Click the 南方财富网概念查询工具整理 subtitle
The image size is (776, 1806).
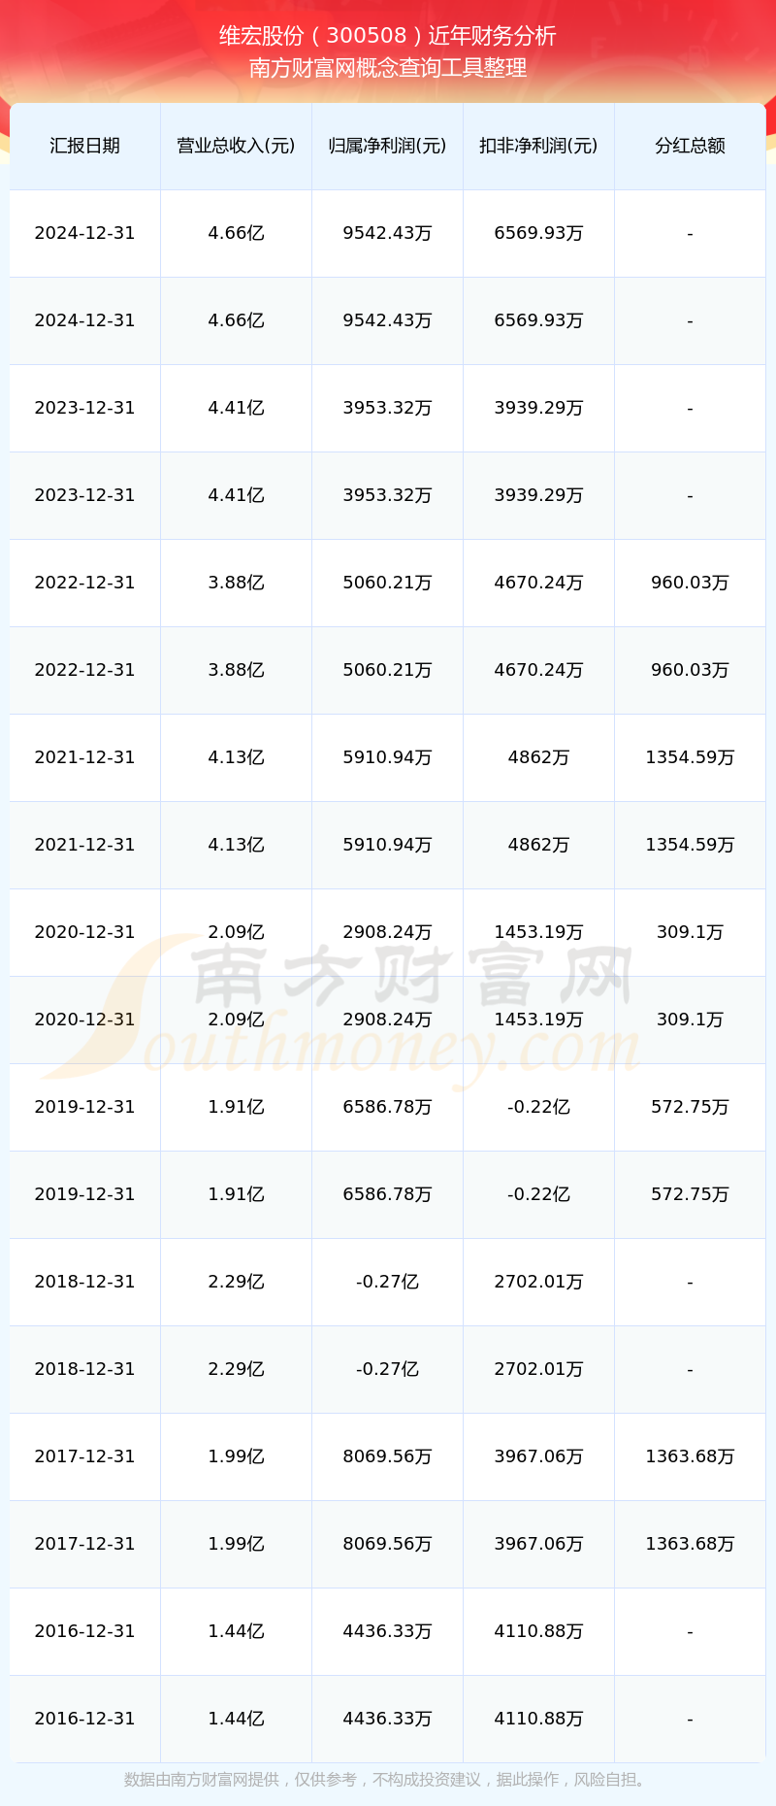[x=388, y=68]
